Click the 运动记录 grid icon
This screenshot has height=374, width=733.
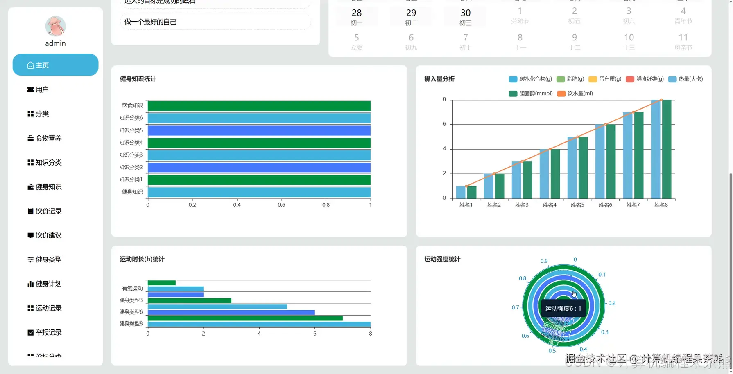click(30, 308)
